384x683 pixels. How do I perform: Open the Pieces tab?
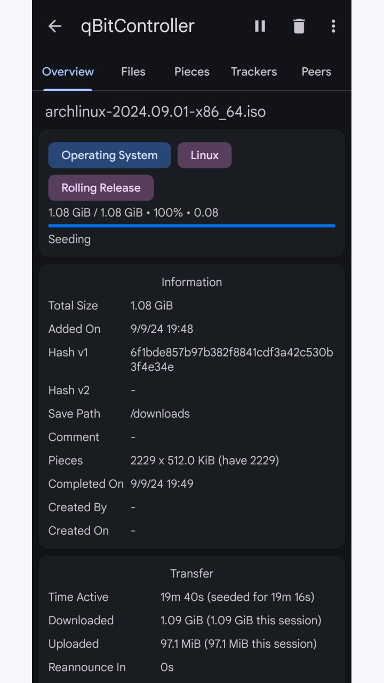192,72
